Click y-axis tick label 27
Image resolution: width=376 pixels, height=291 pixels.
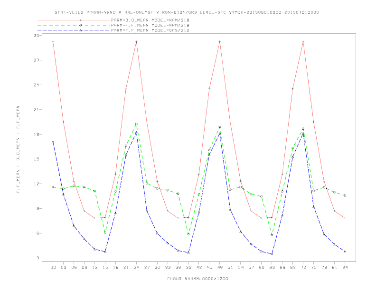37,60
